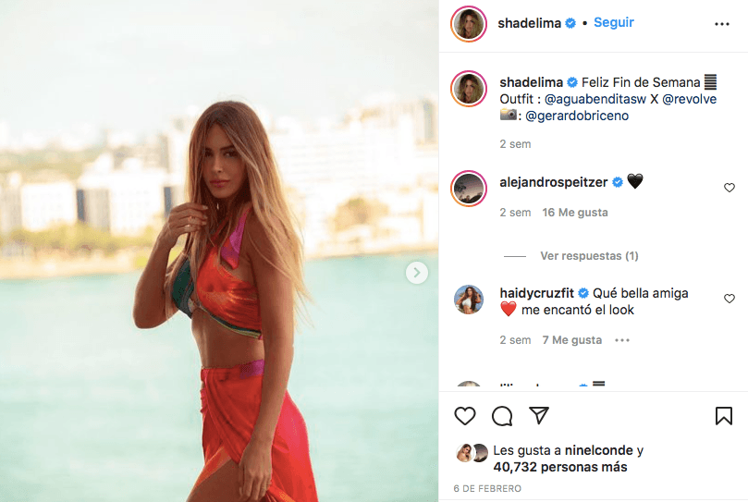
Task: Open options dots on haidycruzfit comment
Action: pos(622,340)
